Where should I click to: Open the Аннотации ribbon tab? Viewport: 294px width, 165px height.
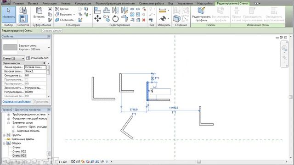coord(49,3)
